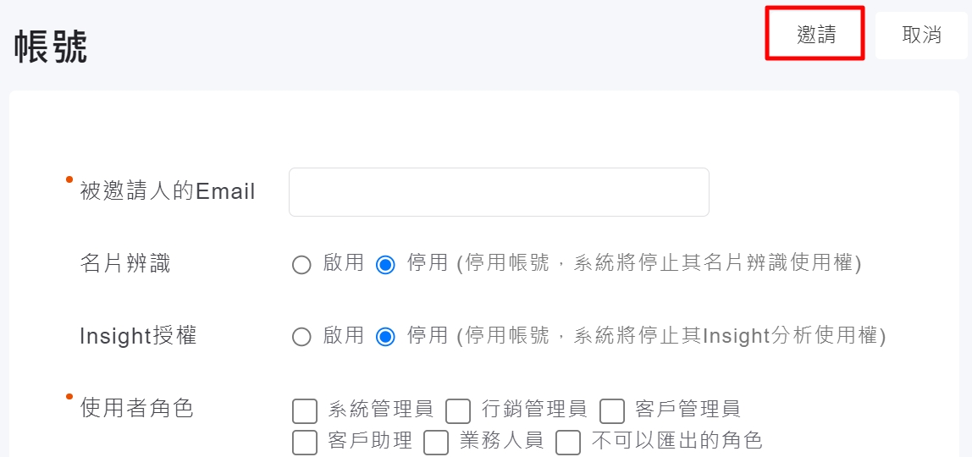
Task: Click the 邀請 invite button
Action: (815, 35)
